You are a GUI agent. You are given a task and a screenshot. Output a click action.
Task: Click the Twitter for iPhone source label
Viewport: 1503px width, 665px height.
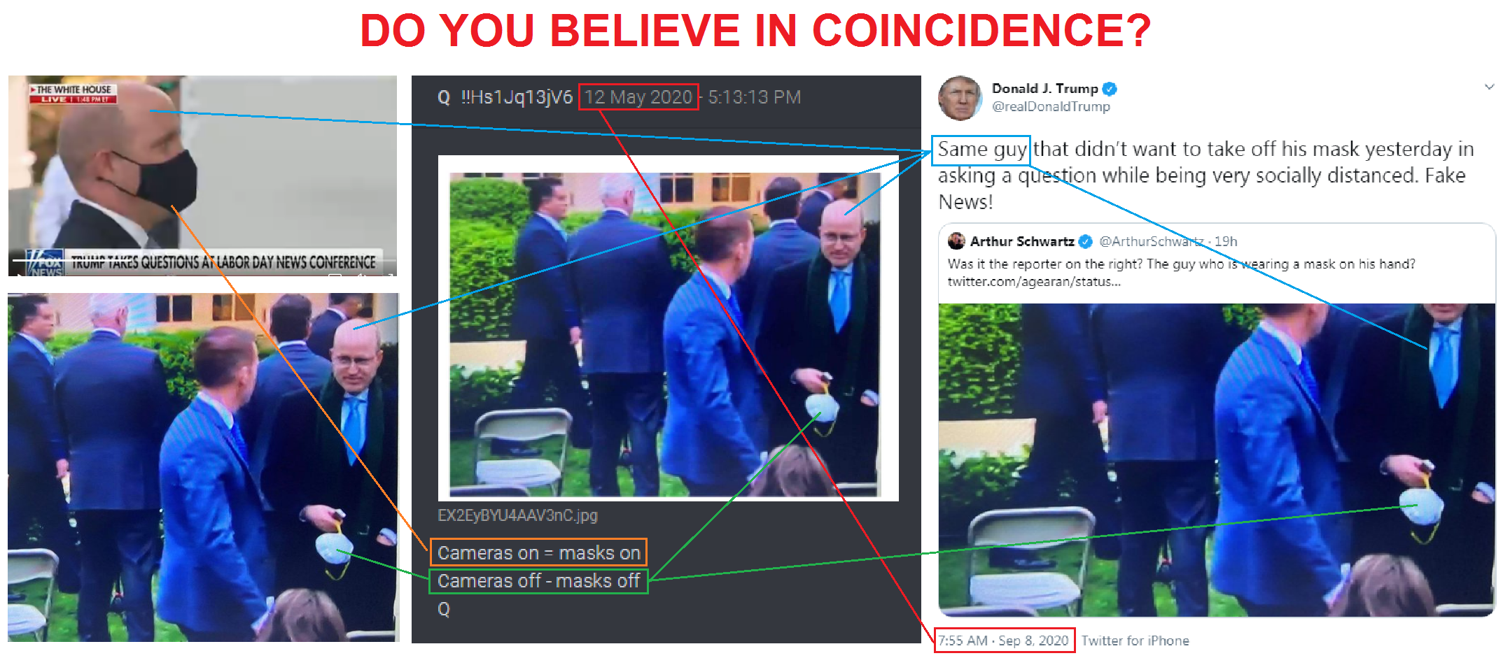click(1135, 641)
